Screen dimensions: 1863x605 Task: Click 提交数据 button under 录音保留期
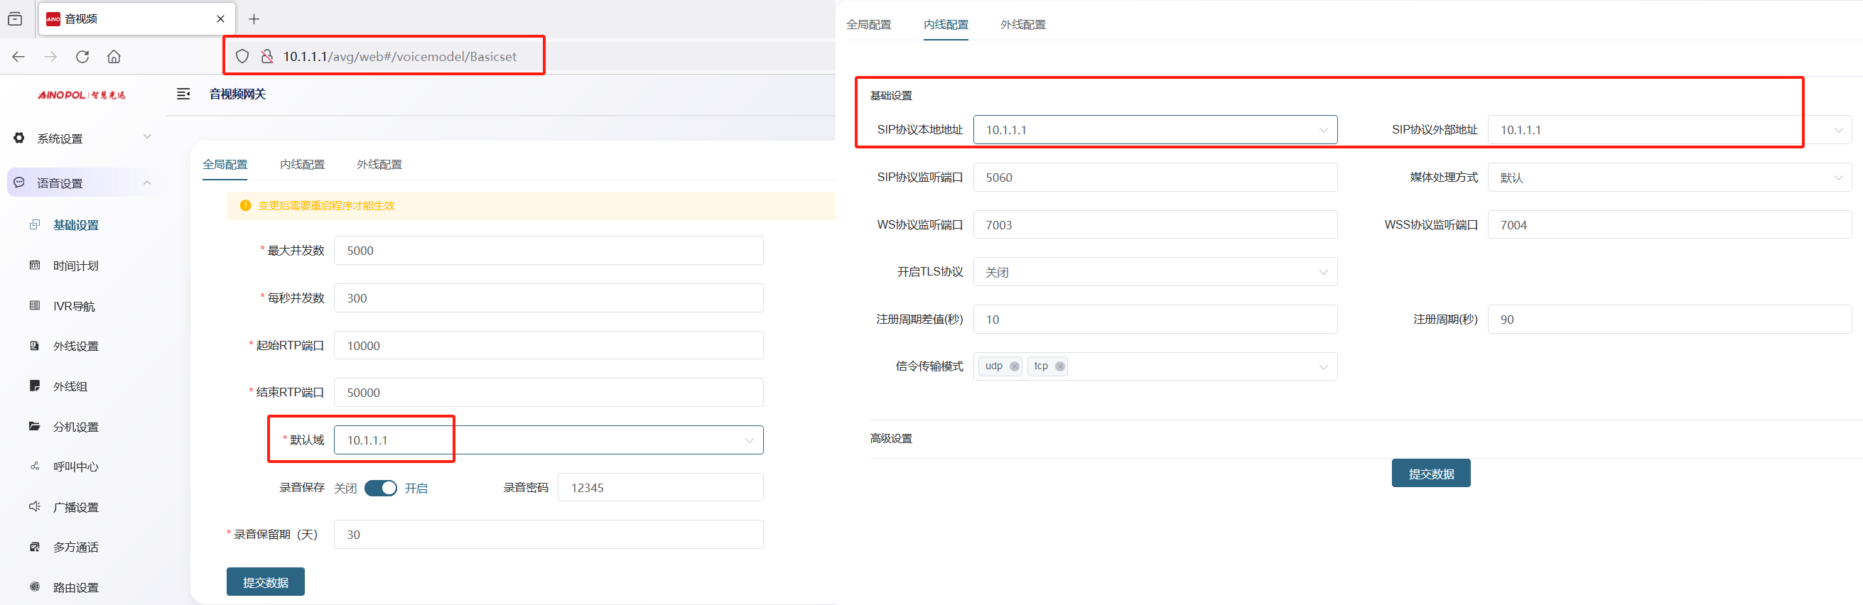[266, 582]
